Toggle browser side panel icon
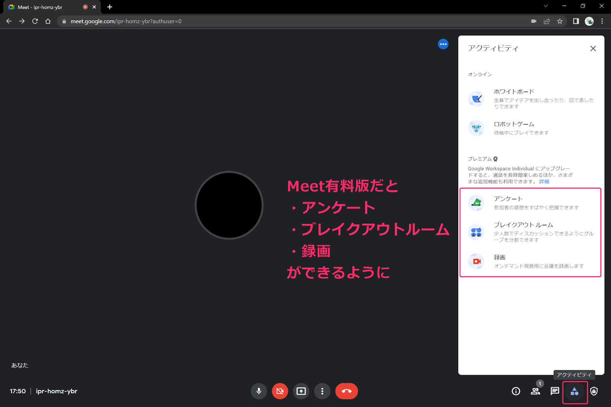The image size is (611, 407). pyautogui.click(x=576, y=21)
